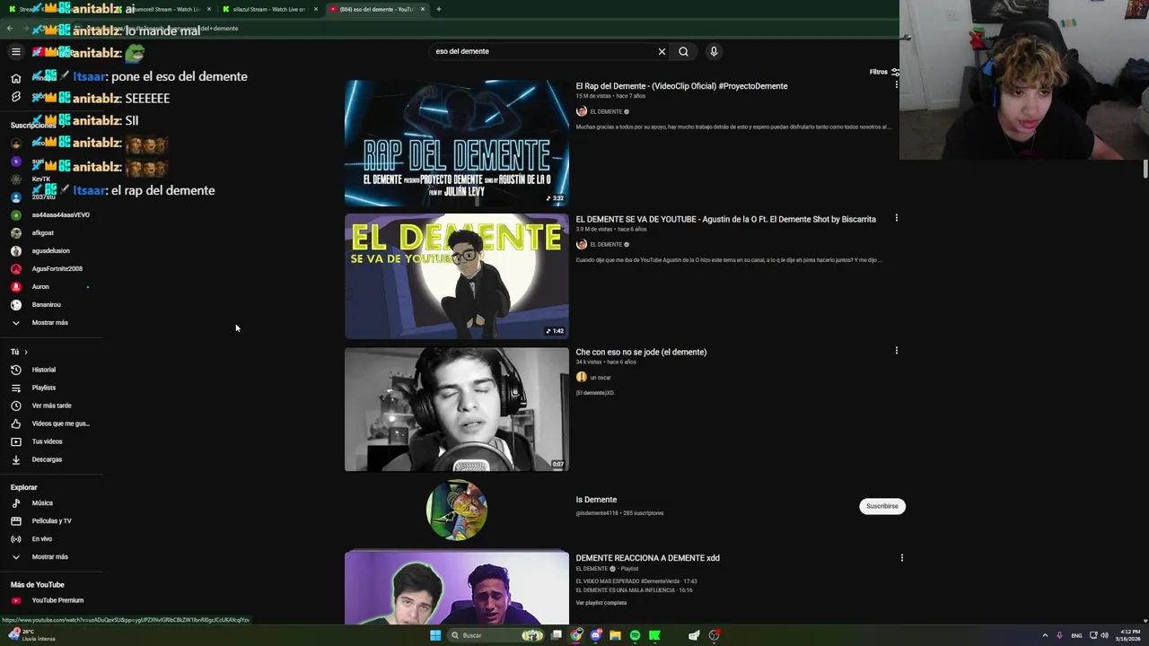Close the 'sillazul Stream' browser tab
Viewport: 1149px width, 646px height.
pyautogui.click(x=315, y=9)
